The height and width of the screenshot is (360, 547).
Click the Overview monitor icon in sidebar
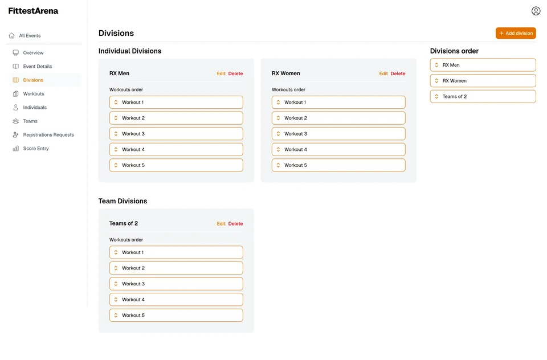coord(16,53)
